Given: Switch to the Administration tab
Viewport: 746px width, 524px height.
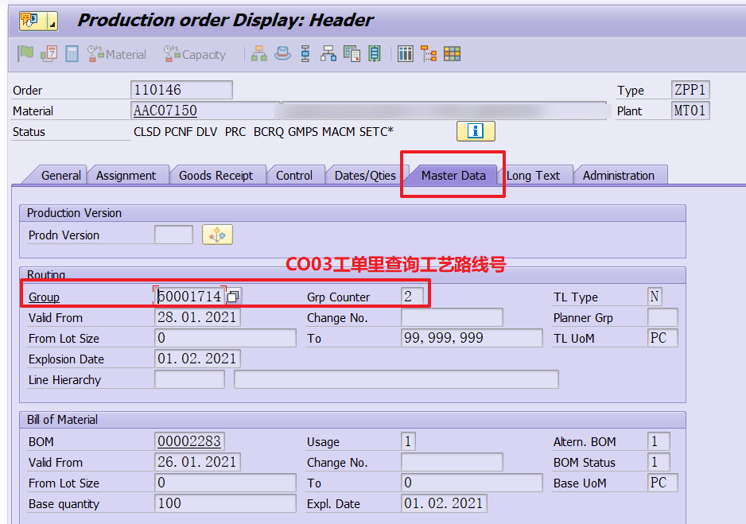Looking at the screenshot, I should point(620,174).
